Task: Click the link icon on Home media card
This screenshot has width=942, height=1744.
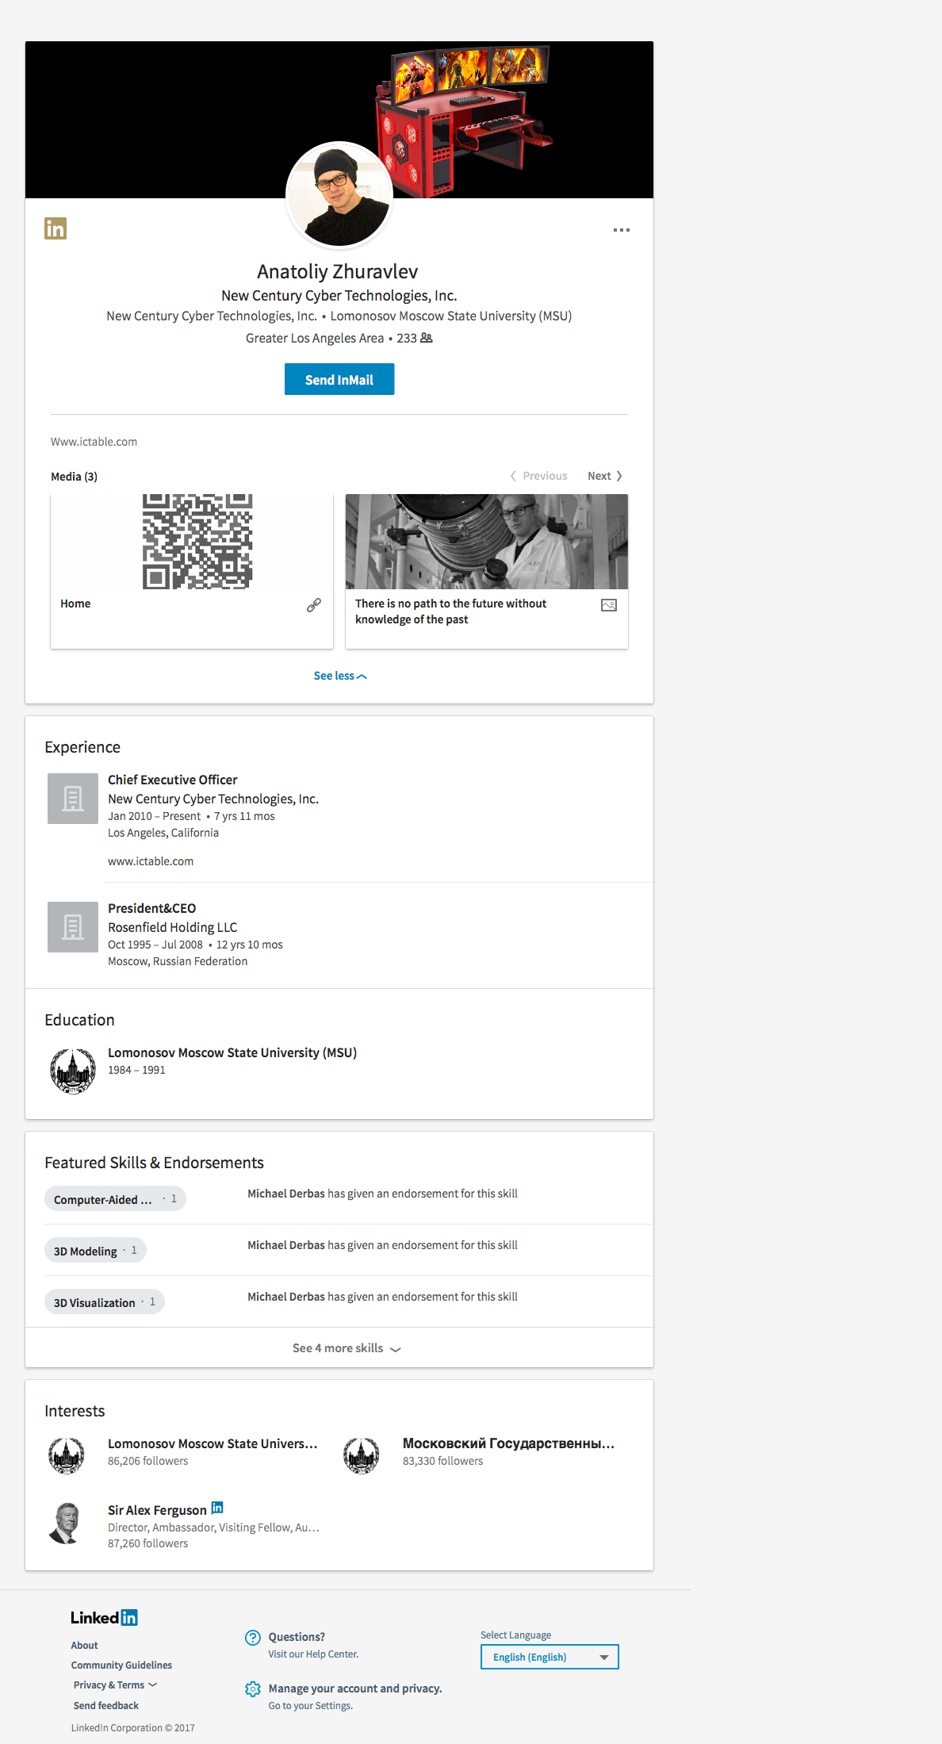Action: (314, 605)
